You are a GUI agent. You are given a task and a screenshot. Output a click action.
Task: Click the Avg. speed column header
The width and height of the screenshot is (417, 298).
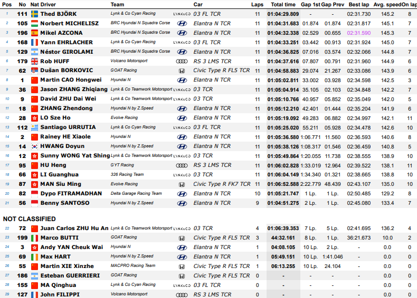tap(387, 5)
